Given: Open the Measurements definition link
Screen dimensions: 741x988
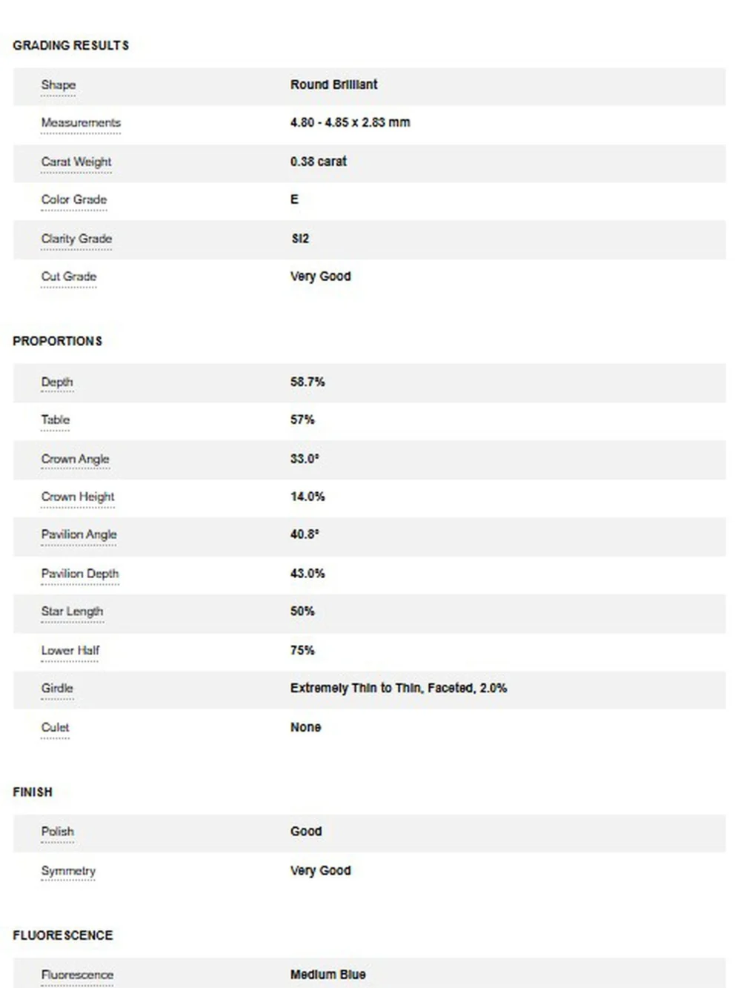Looking at the screenshot, I should coord(81,123).
